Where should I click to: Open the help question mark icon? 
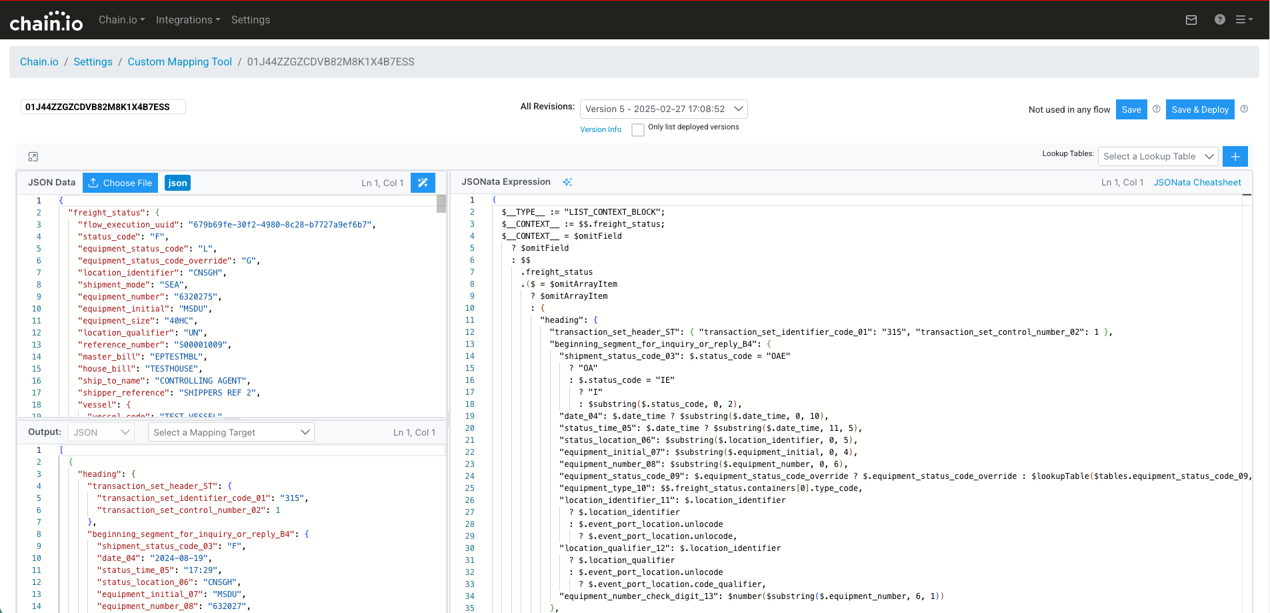1219,20
